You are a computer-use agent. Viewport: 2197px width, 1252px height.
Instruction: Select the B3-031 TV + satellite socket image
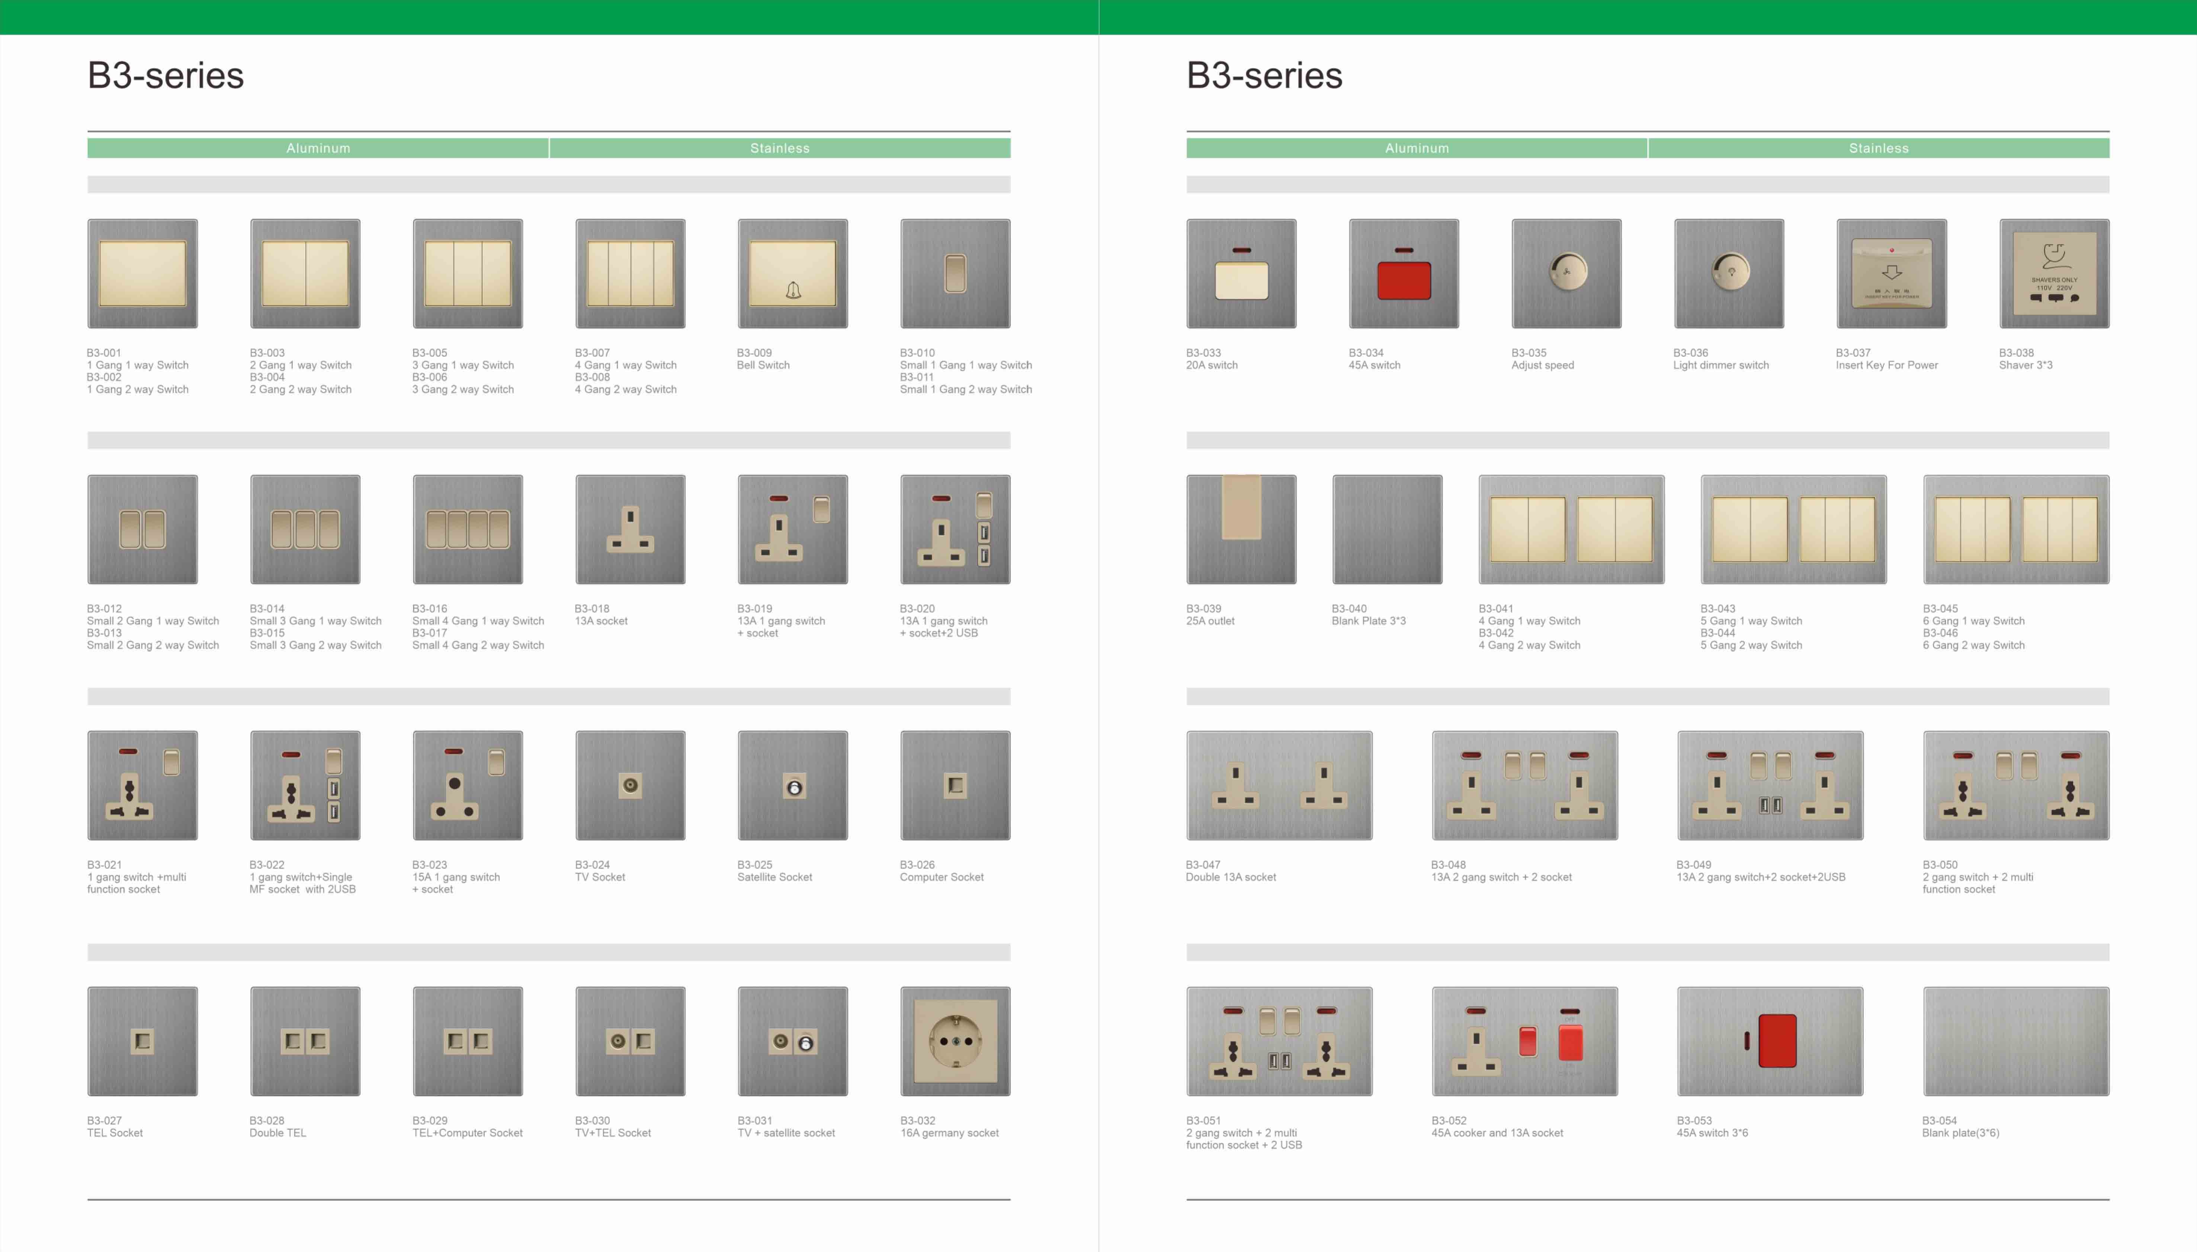(x=792, y=1041)
